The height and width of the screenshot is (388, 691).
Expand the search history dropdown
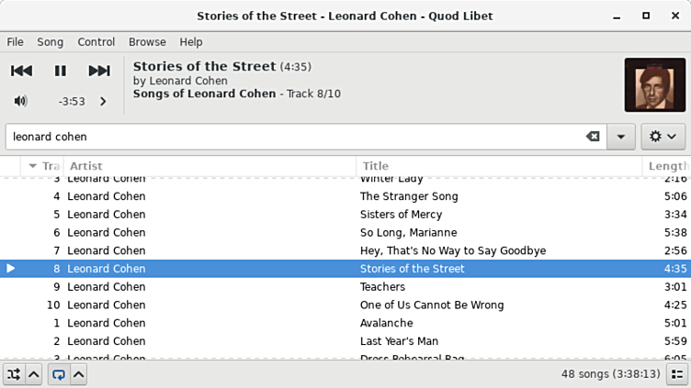[x=621, y=137]
